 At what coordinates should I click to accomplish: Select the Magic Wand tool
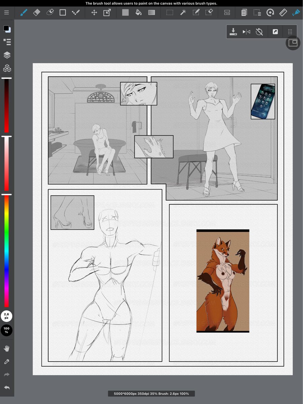click(x=183, y=12)
